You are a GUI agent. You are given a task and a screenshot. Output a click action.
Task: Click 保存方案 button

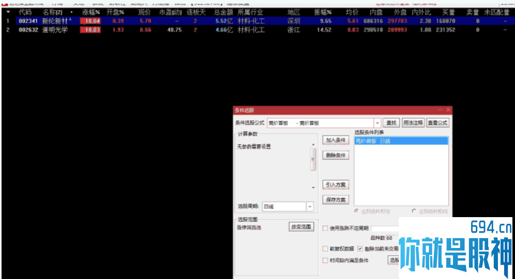point(336,200)
